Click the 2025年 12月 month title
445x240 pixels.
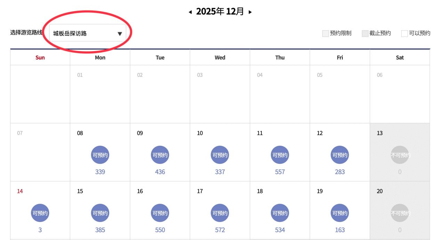tap(220, 11)
